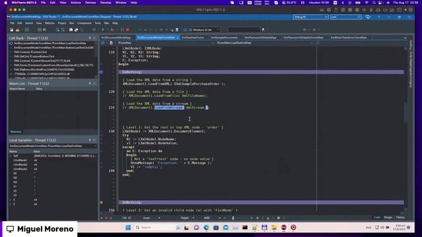
Task: Open the File menu in RAD Studio
Action: pos(12,23)
